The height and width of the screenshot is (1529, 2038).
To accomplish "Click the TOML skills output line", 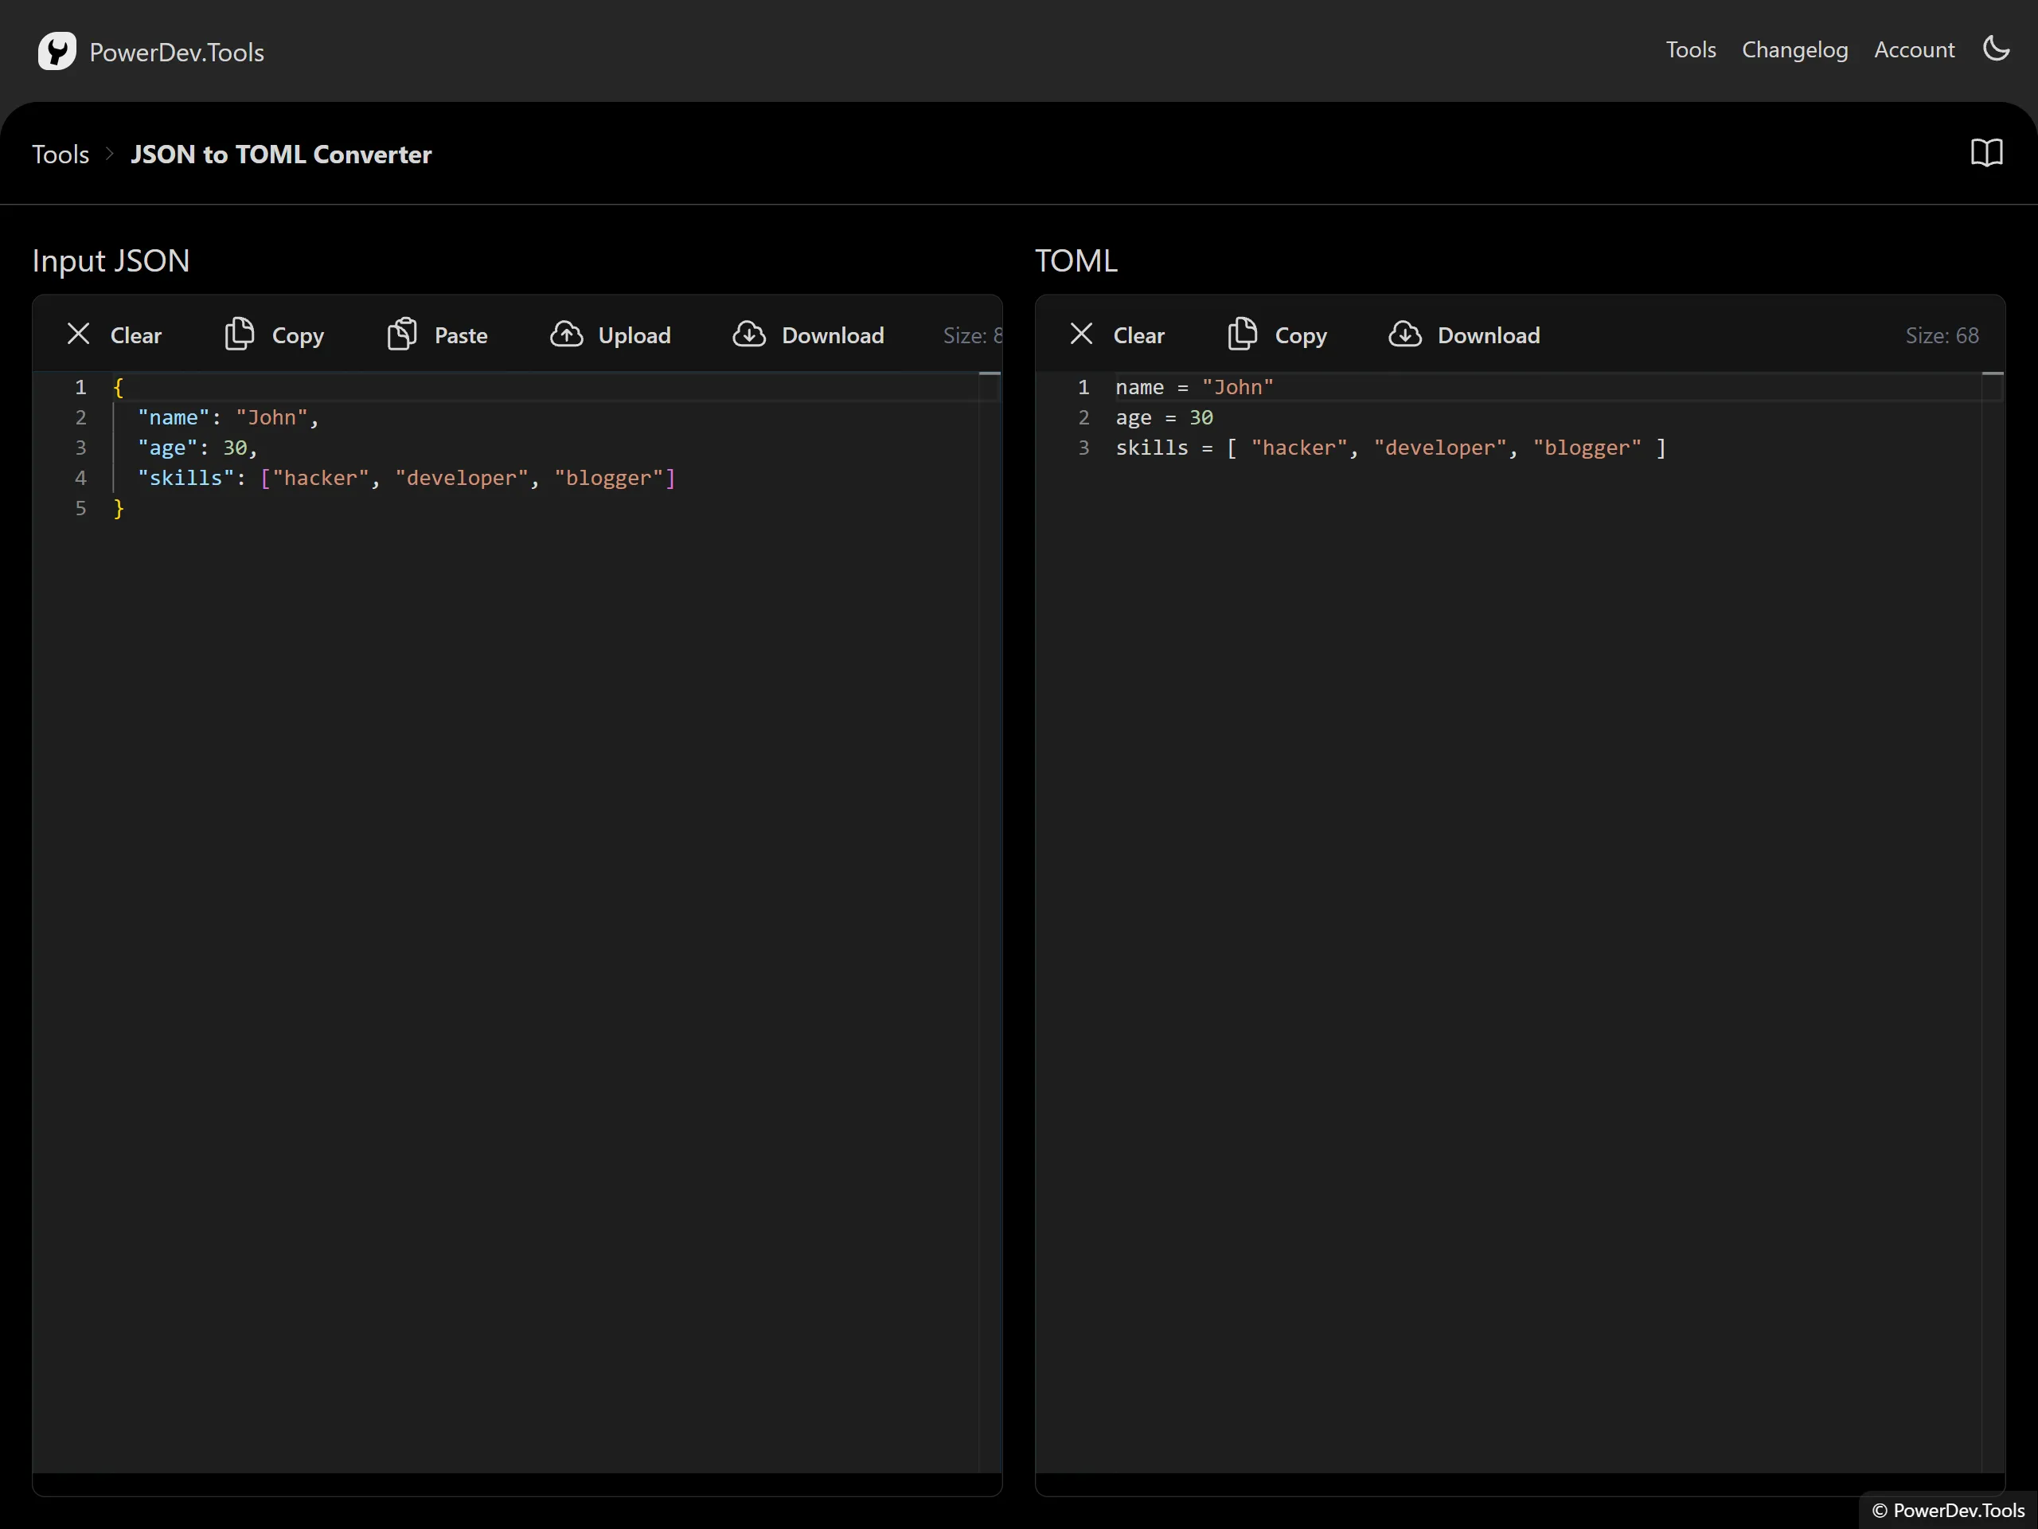I will point(1392,448).
